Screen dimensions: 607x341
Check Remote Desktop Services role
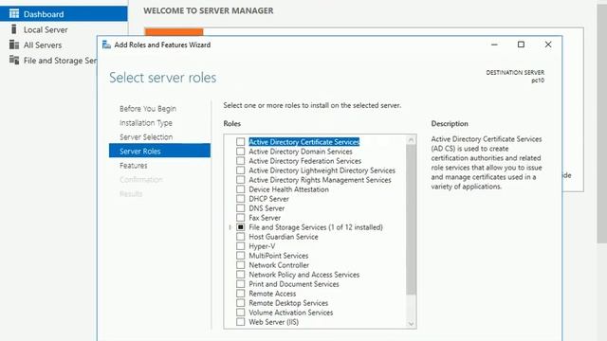pos(240,303)
